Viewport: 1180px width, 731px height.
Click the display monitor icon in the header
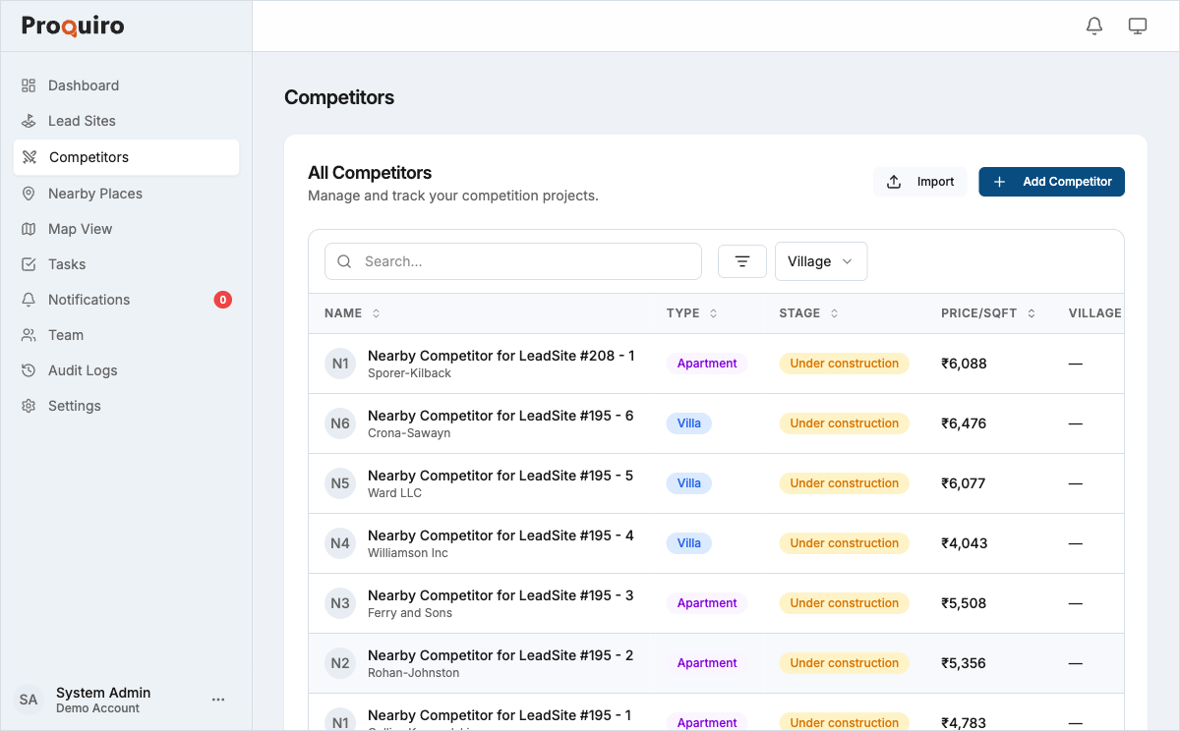click(x=1138, y=26)
